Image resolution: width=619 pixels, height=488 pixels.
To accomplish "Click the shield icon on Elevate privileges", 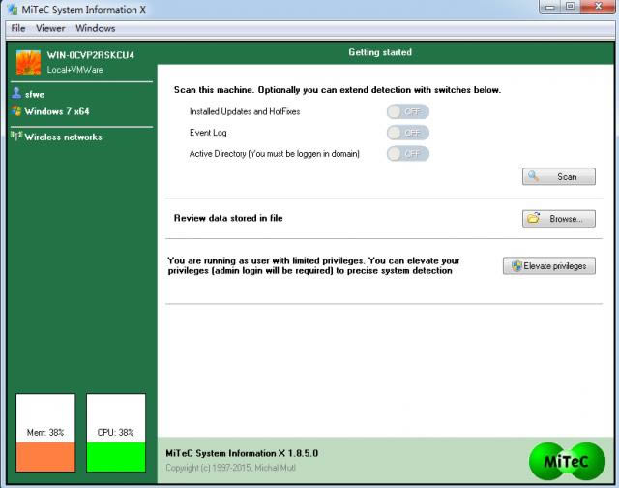I will pos(516,266).
